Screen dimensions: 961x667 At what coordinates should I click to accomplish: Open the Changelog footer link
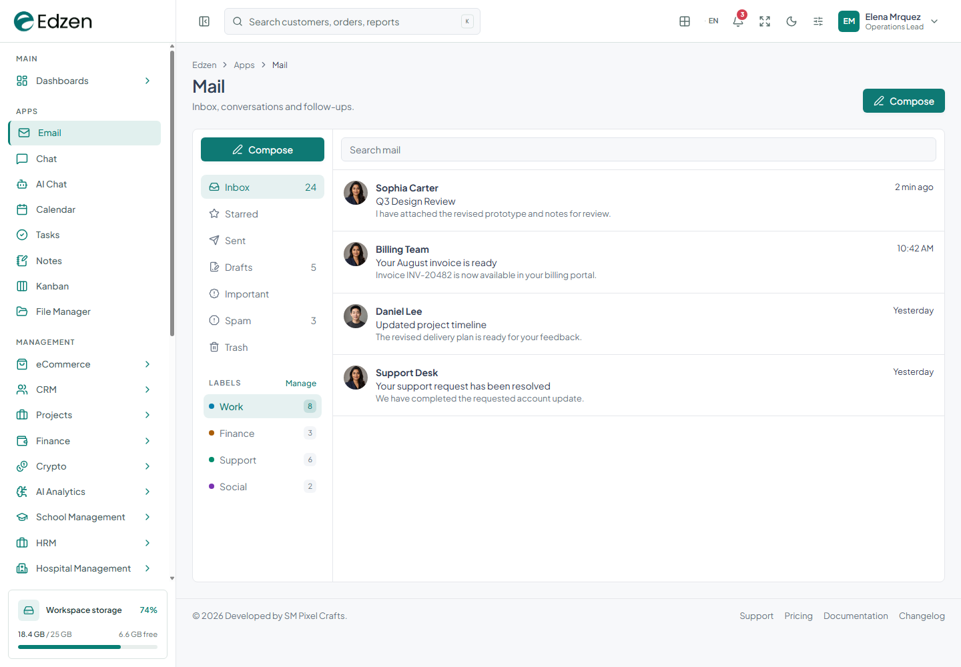click(x=922, y=616)
